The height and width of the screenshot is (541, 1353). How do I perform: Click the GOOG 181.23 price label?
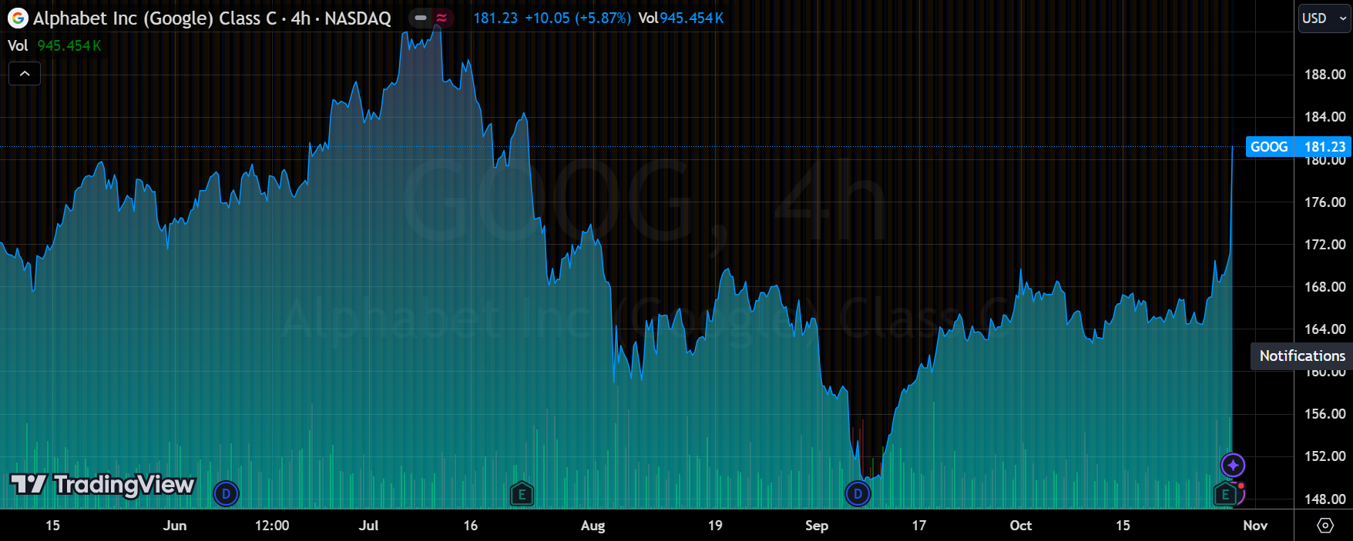tap(1298, 146)
